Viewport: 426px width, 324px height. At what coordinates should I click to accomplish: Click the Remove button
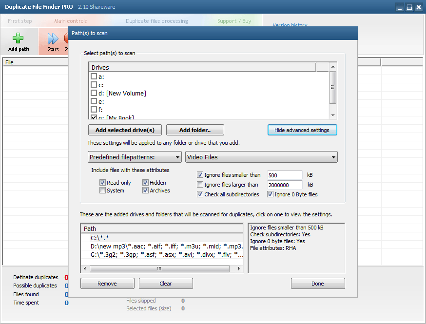click(107, 283)
